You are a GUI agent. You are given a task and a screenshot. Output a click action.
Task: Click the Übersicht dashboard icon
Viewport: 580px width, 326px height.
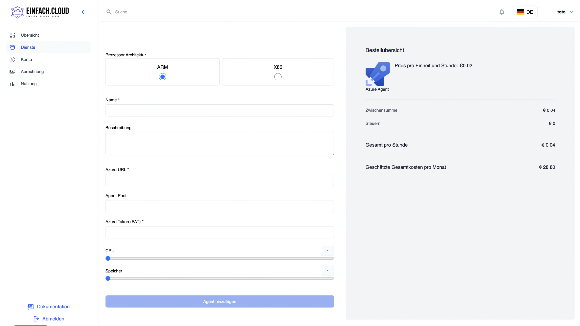coord(12,35)
